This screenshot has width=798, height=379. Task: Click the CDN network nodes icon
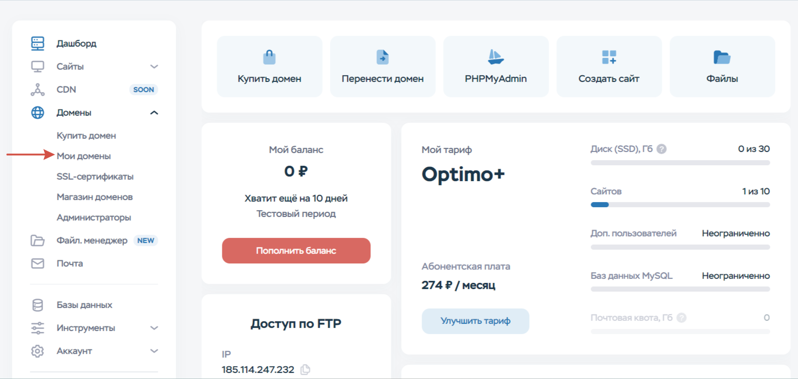click(x=38, y=90)
